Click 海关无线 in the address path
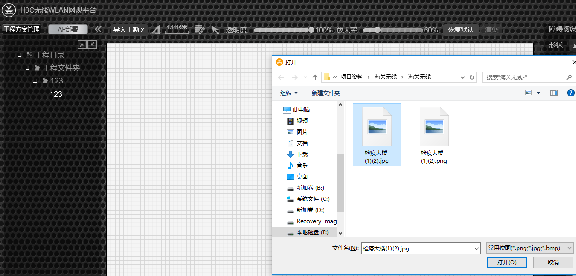 tap(386, 77)
